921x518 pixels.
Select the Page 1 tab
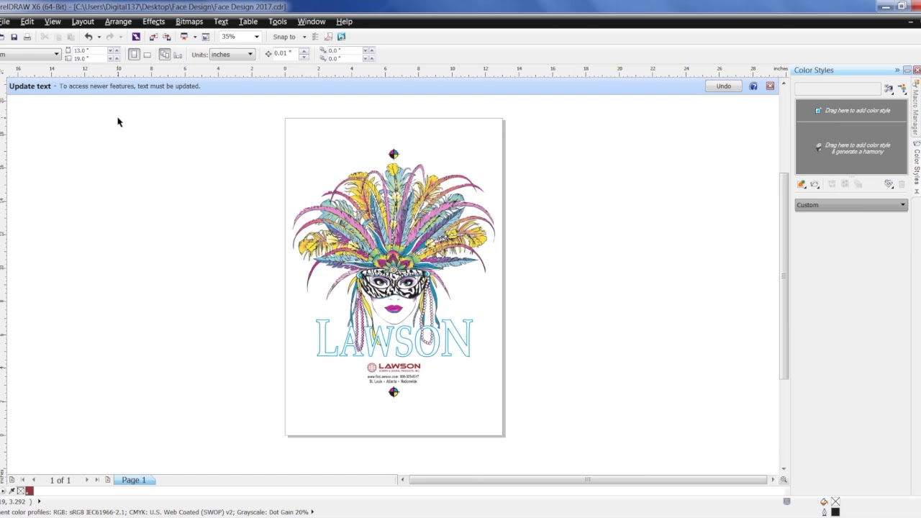coord(134,480)
